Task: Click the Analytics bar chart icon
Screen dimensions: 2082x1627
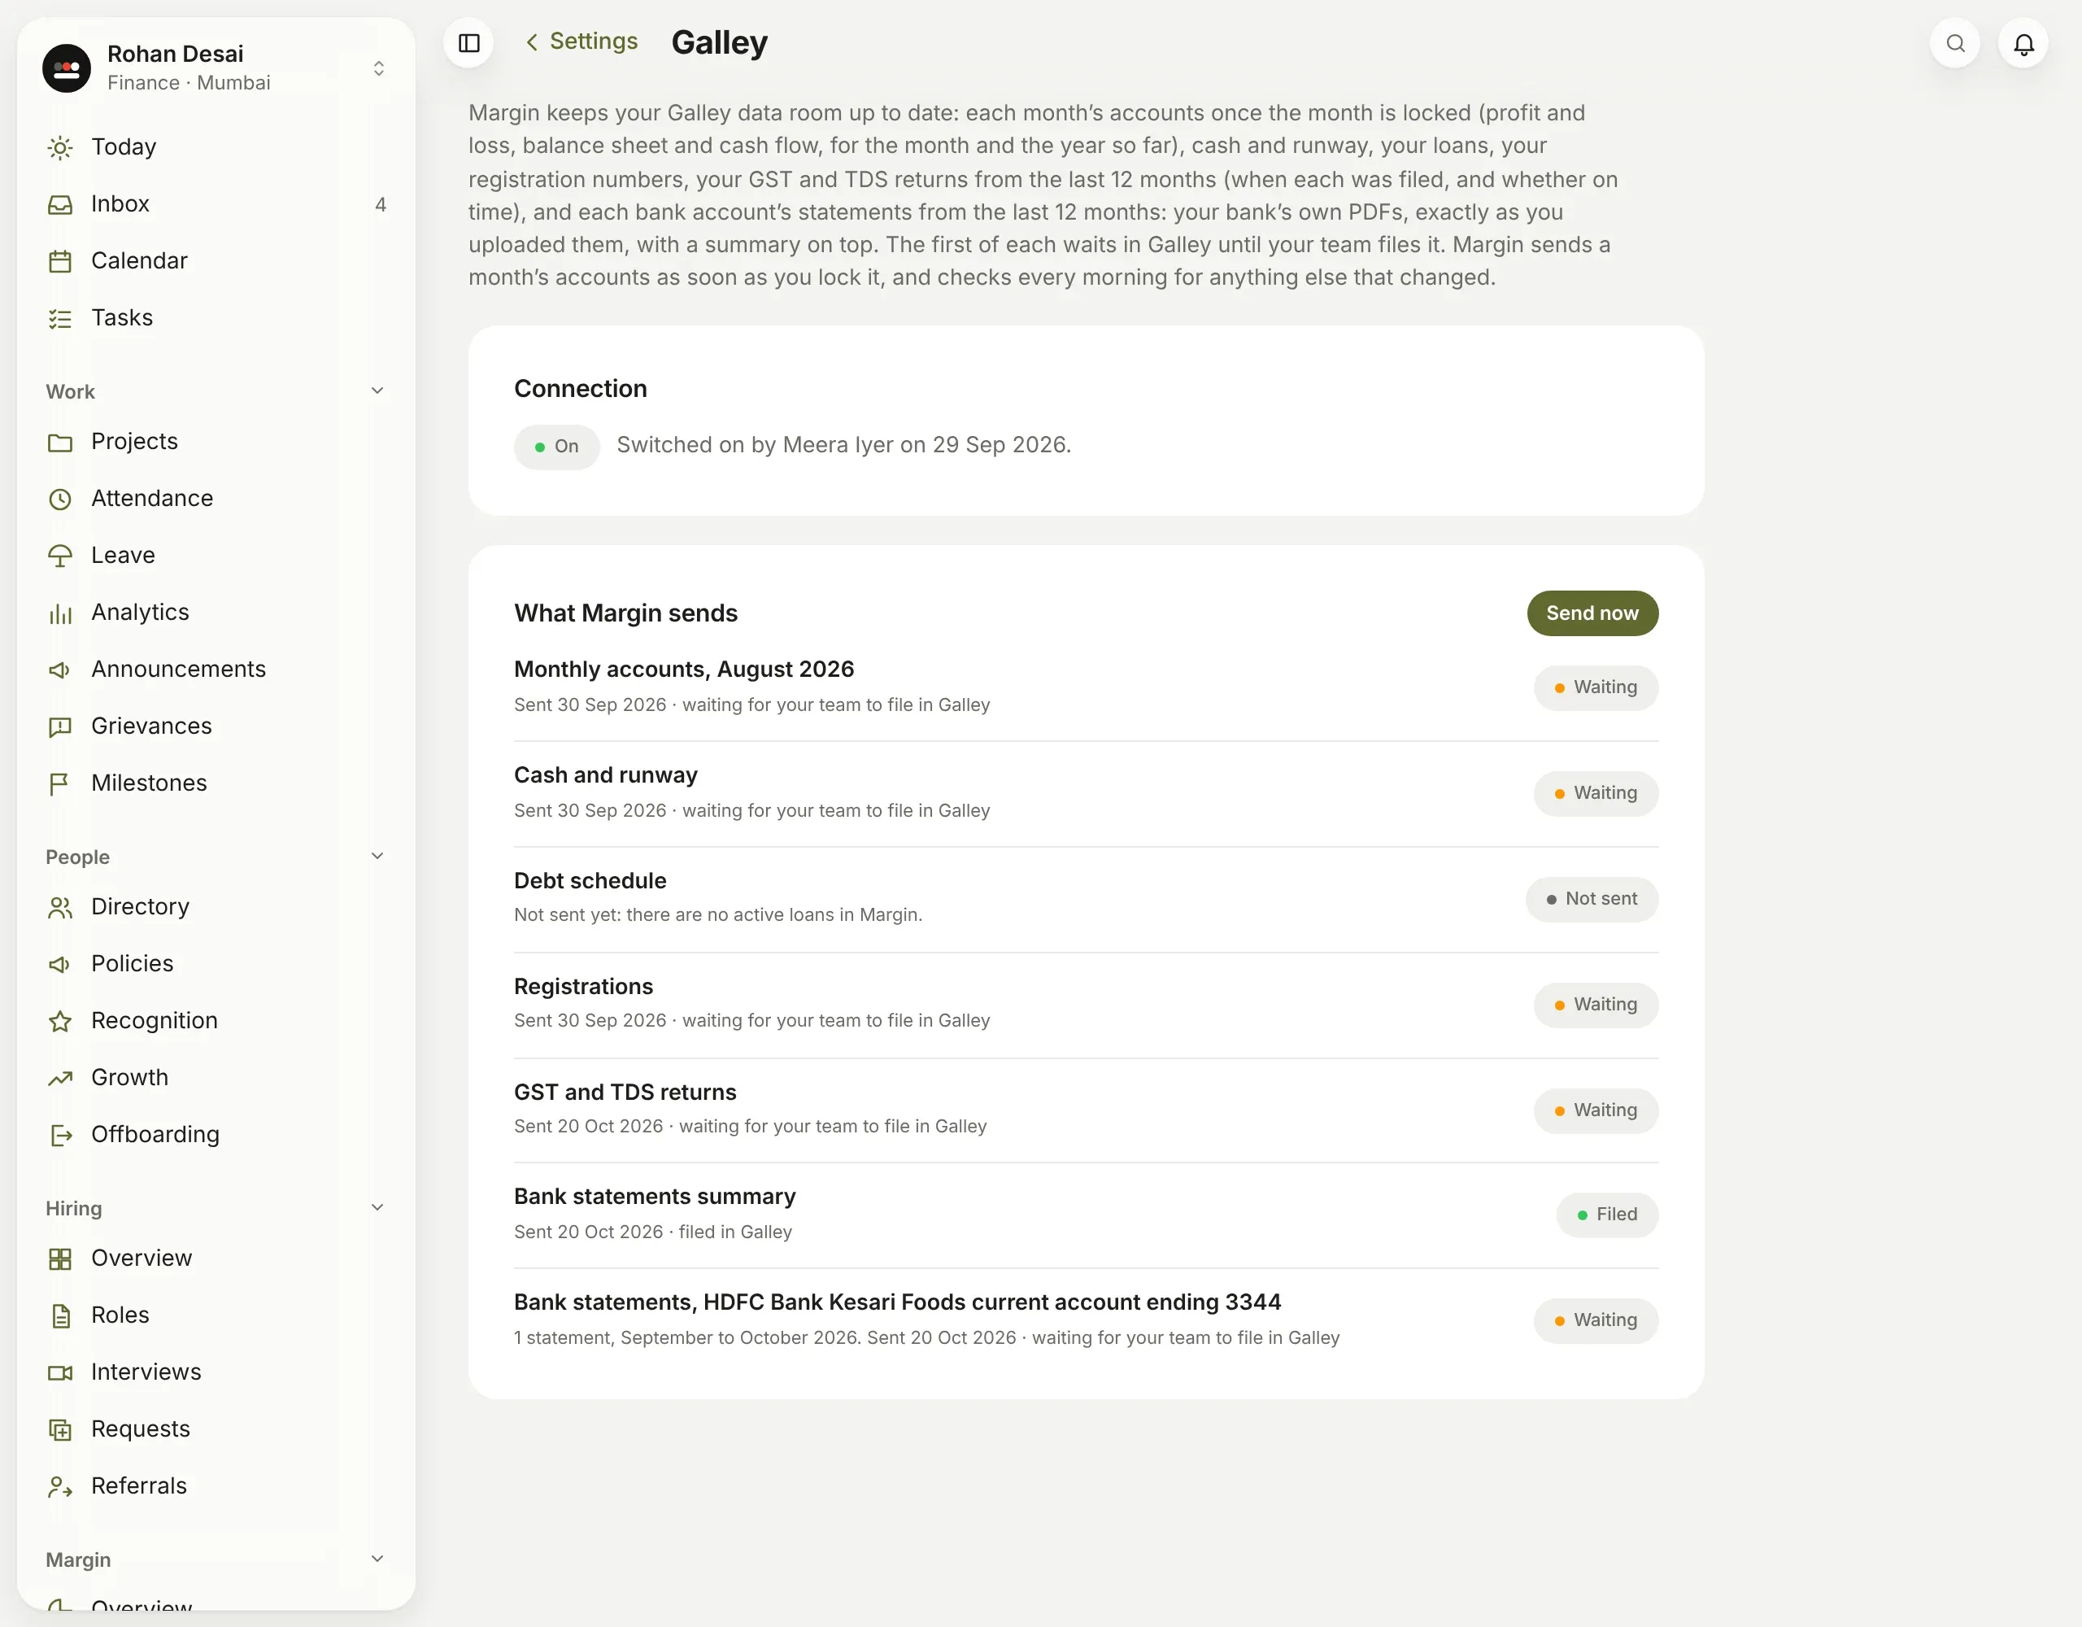Action: [x=60, y=613]
